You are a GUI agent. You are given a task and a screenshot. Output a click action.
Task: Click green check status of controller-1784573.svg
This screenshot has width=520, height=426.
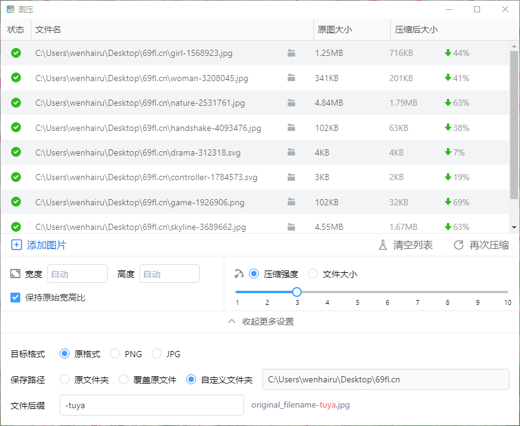(x=16, y=177)
